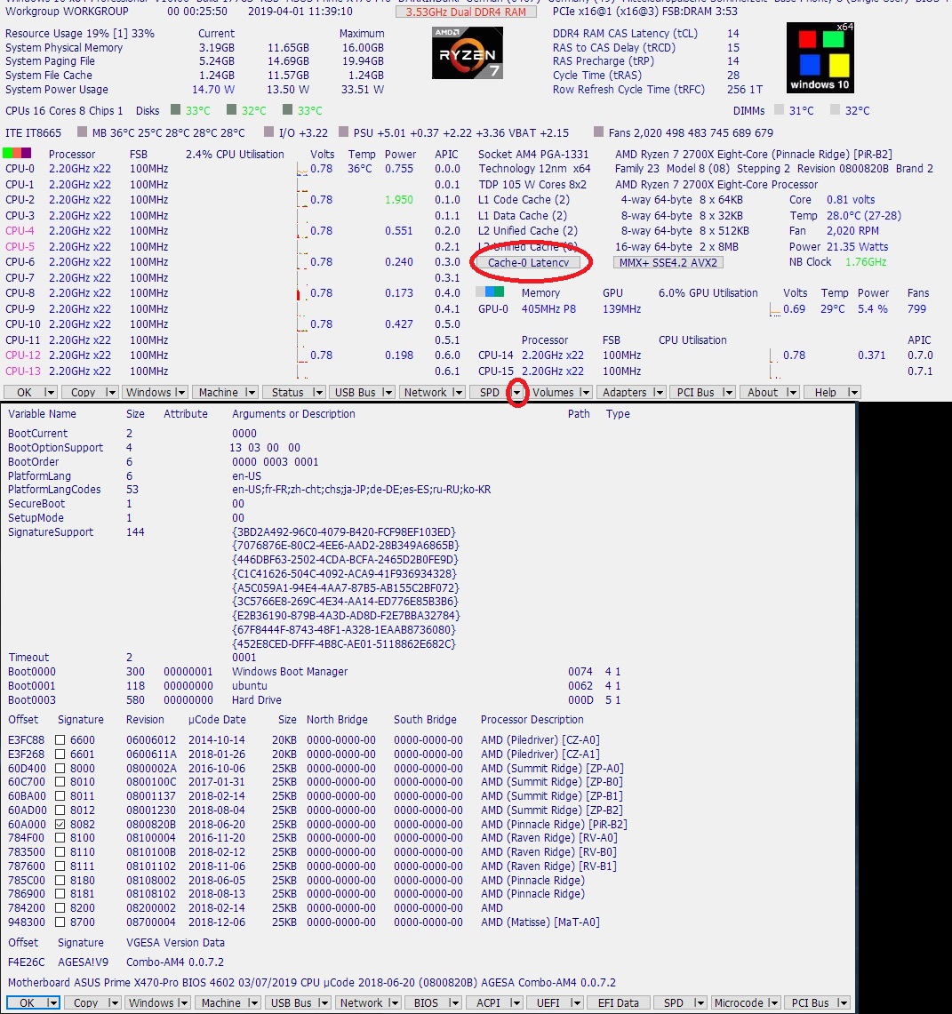Open the Help button

coord(826,392)
